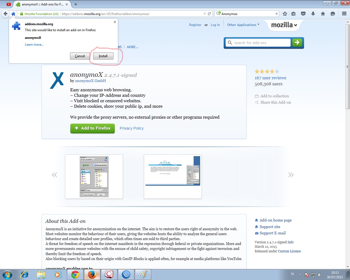Click Add to collection
Image resolution: width=350 pixels, height=280 pixels.
[272, 96]
